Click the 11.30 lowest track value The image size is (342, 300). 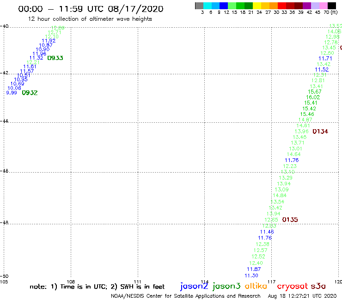pos(251,276)
